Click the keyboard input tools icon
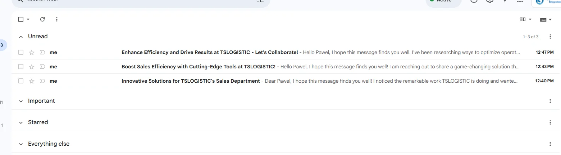This screenshot has width=561, height=155. coord(543,20)
